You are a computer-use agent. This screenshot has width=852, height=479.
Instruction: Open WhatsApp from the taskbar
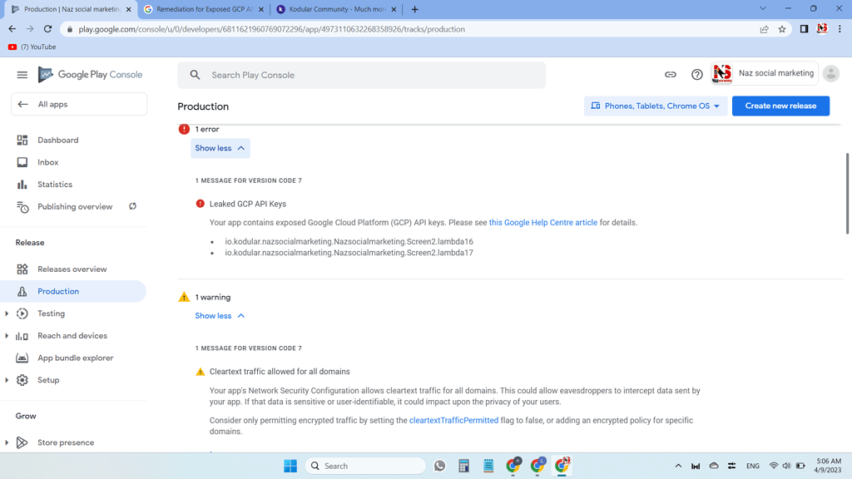coord(439,466)
